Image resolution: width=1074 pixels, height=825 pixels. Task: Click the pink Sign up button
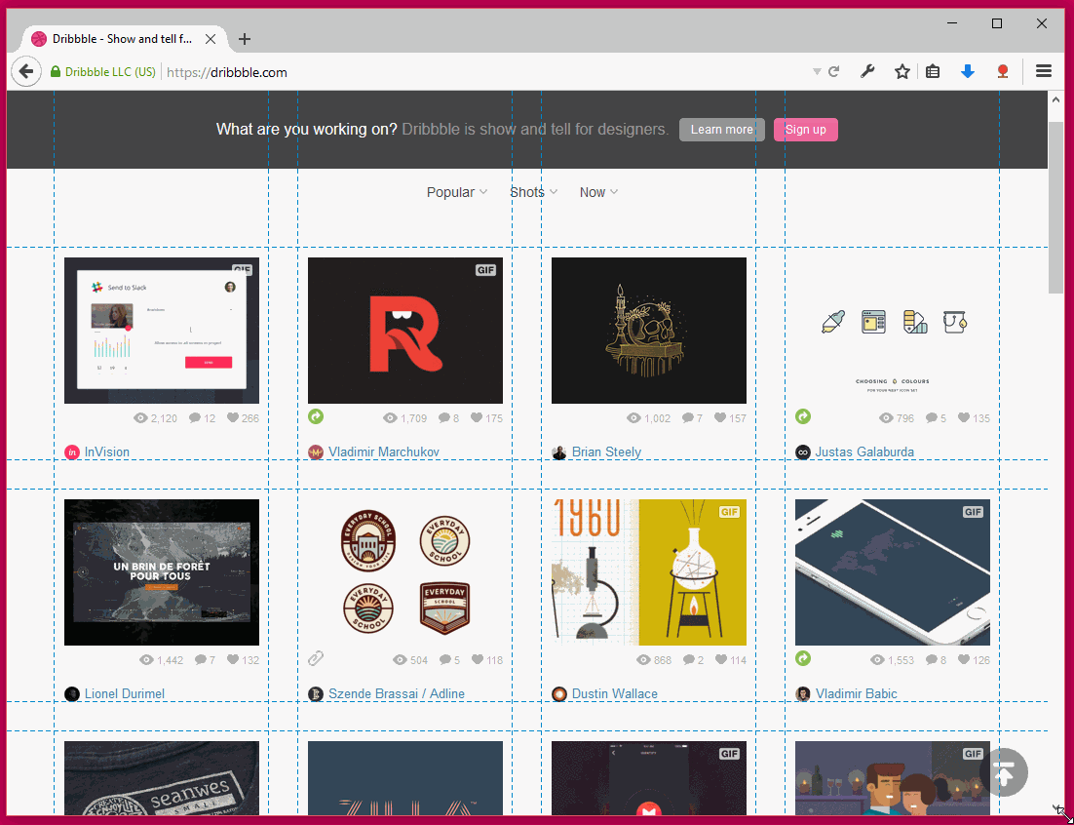[805, 130]
